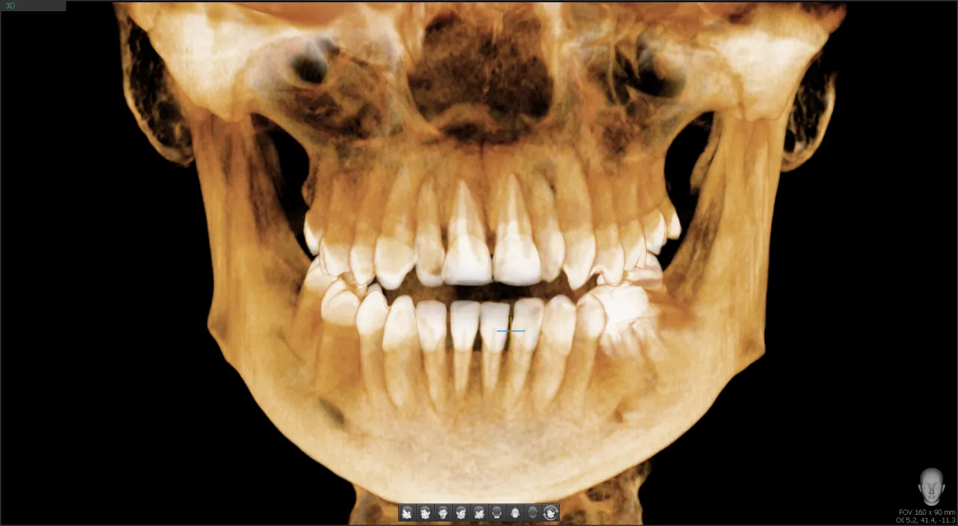The height and width of the screenshot is (526, 958).
Task: Select the back-of-head view icon
Action: click(497, 513)
